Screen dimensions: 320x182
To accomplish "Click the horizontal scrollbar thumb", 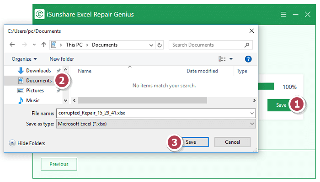I will pyautogui.click(x=143, y=100).
